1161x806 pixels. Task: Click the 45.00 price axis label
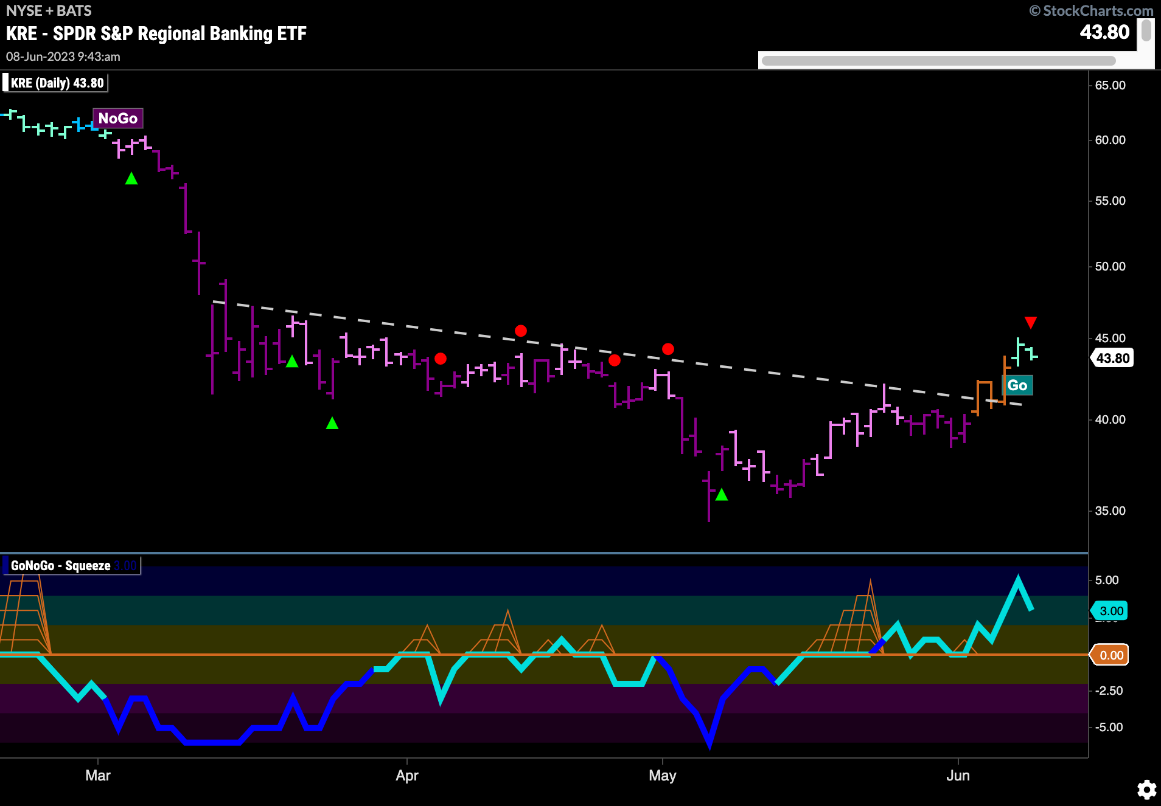1110,338
